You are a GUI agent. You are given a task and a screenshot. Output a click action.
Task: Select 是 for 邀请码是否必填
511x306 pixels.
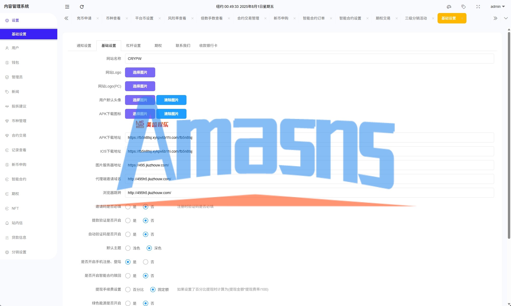pos(128,207)
